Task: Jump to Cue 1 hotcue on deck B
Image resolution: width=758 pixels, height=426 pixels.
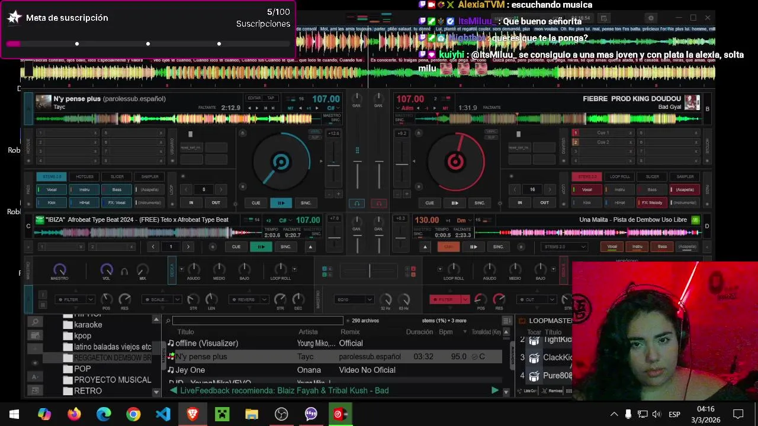Action: 603,133
